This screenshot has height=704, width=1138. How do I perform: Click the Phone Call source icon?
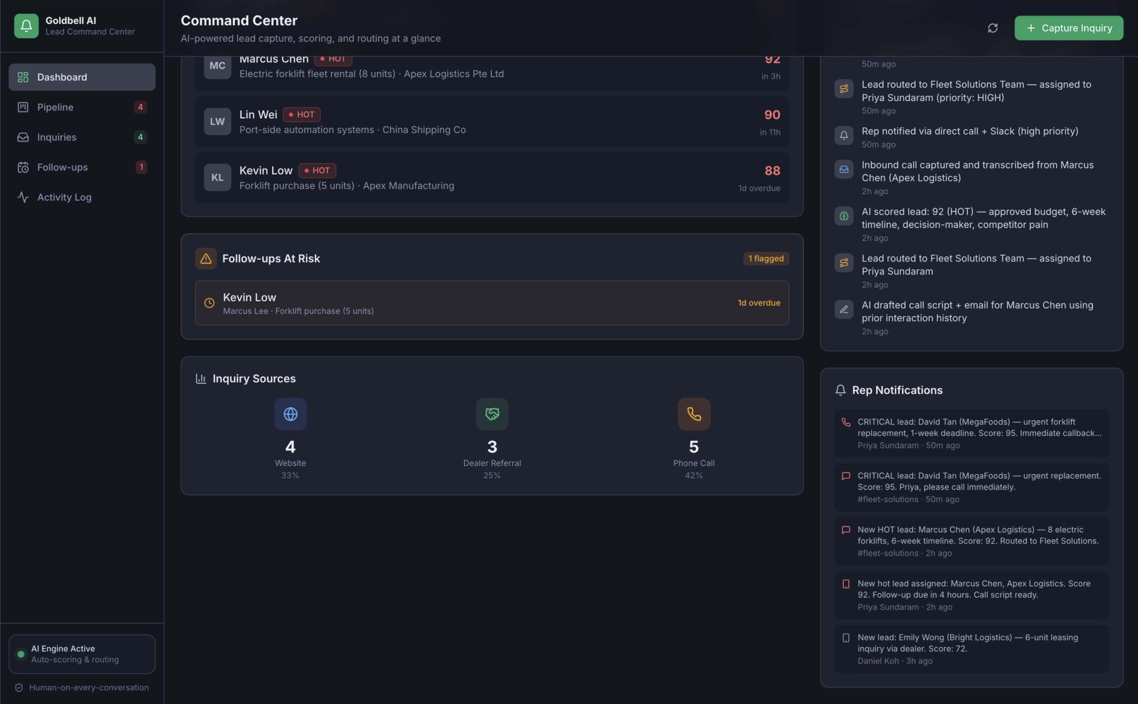click(x=694, y=414)
